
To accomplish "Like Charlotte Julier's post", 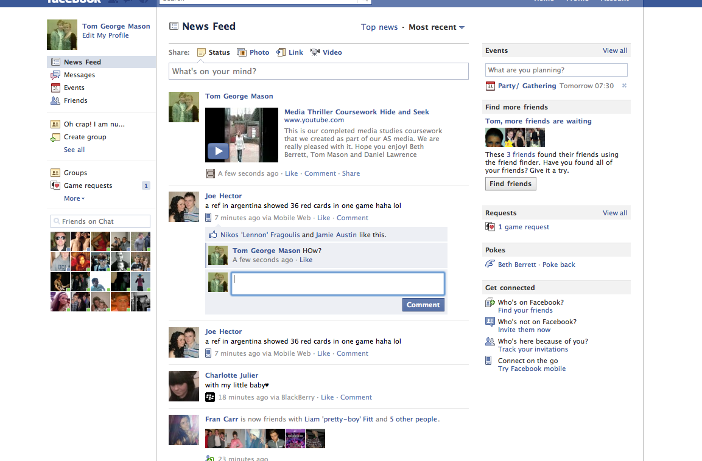I will [x=328, y=397].
